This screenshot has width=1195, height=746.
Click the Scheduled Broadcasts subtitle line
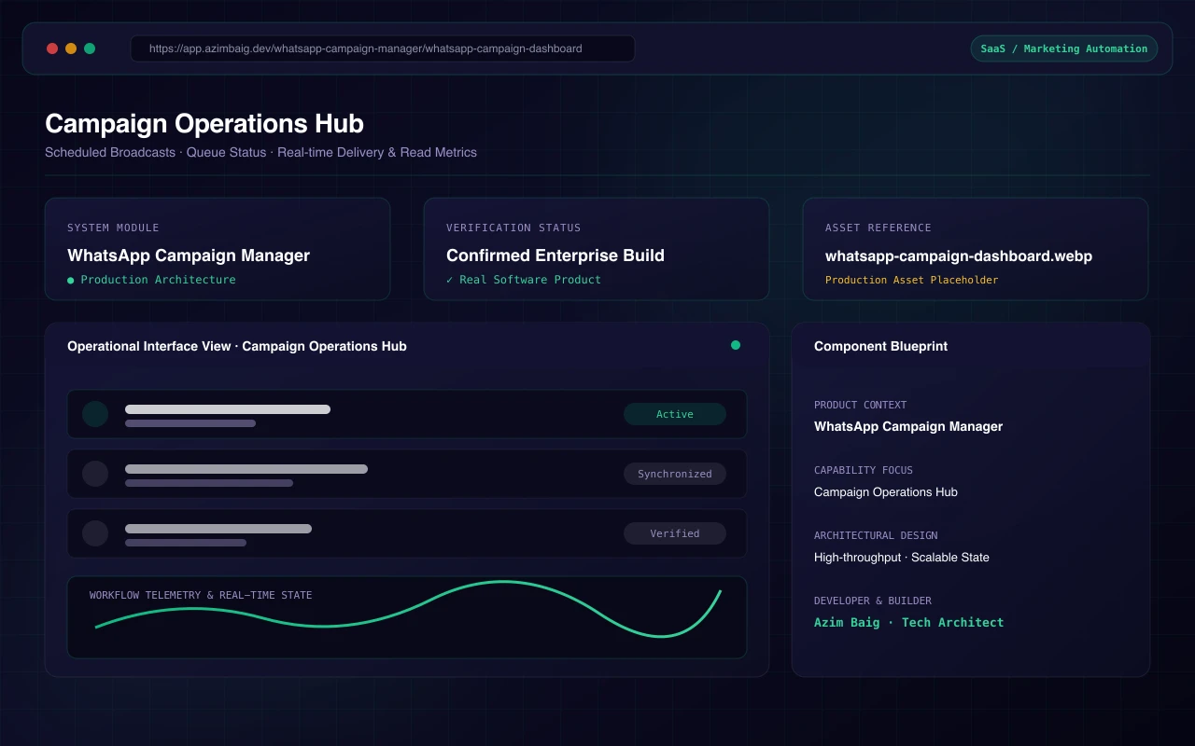[260, 152]
